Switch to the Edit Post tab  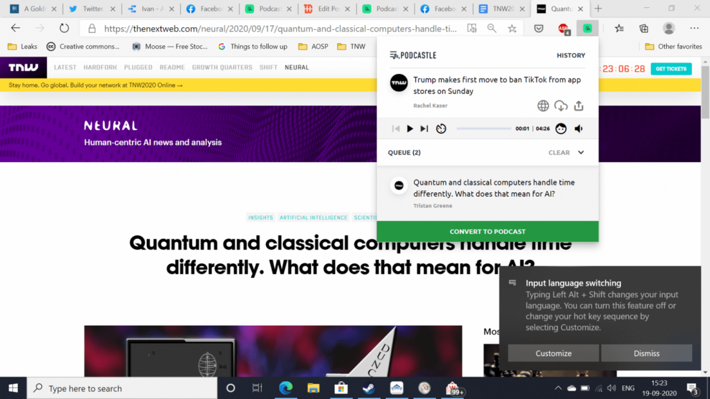point(327,9)
